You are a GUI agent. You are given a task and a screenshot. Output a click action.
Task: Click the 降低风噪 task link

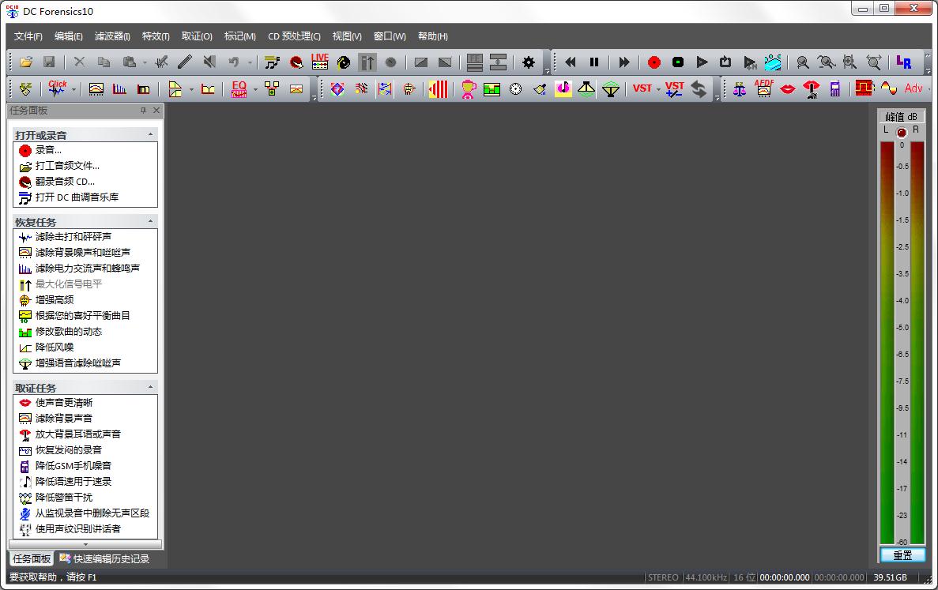click(55, 348)
